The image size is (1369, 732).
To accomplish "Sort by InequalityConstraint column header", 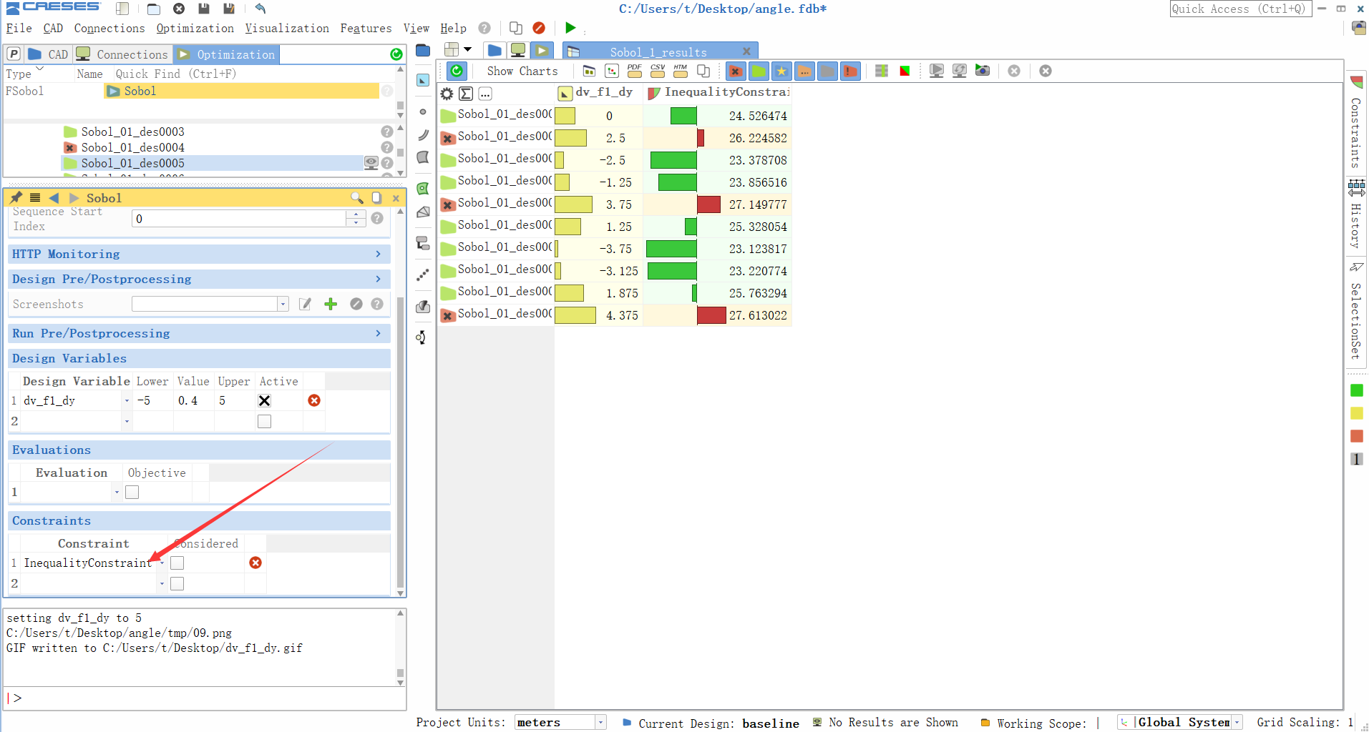I will point(718,93).
